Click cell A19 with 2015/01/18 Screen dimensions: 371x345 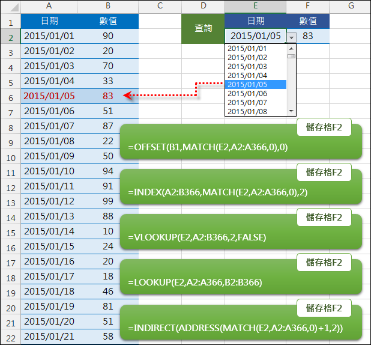tap(49, 292)
